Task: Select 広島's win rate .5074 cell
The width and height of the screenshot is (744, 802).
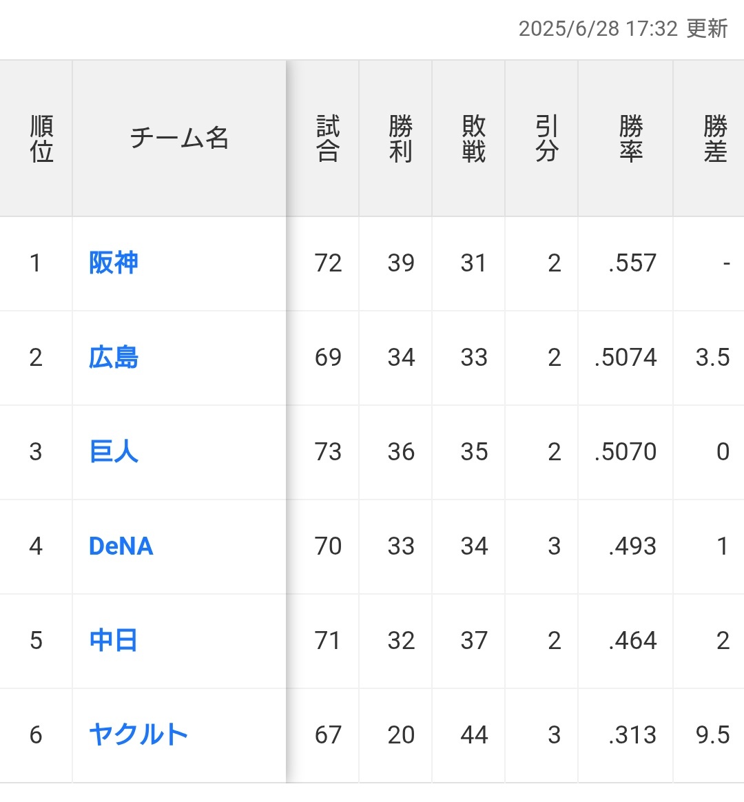Action: tap(626, 358)
